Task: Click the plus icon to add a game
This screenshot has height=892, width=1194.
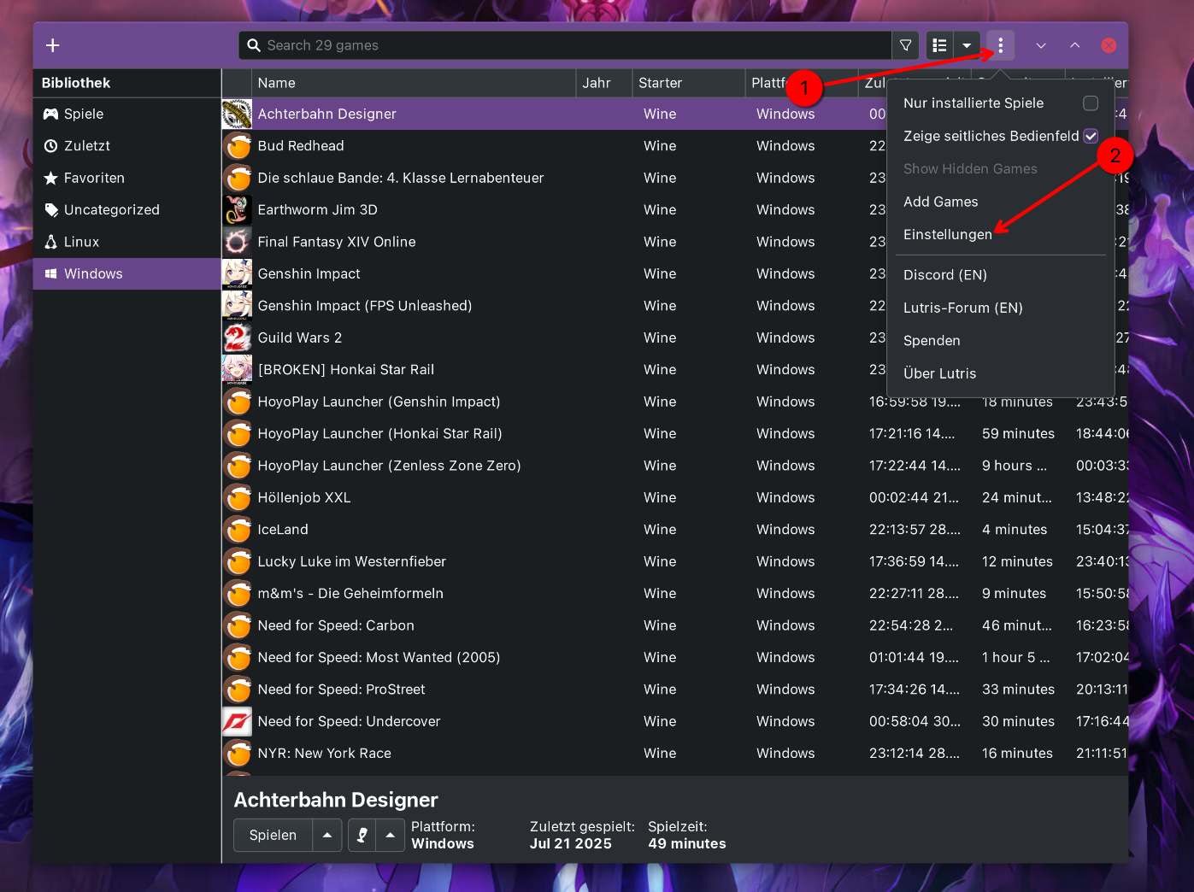Action: coord(53,45)
